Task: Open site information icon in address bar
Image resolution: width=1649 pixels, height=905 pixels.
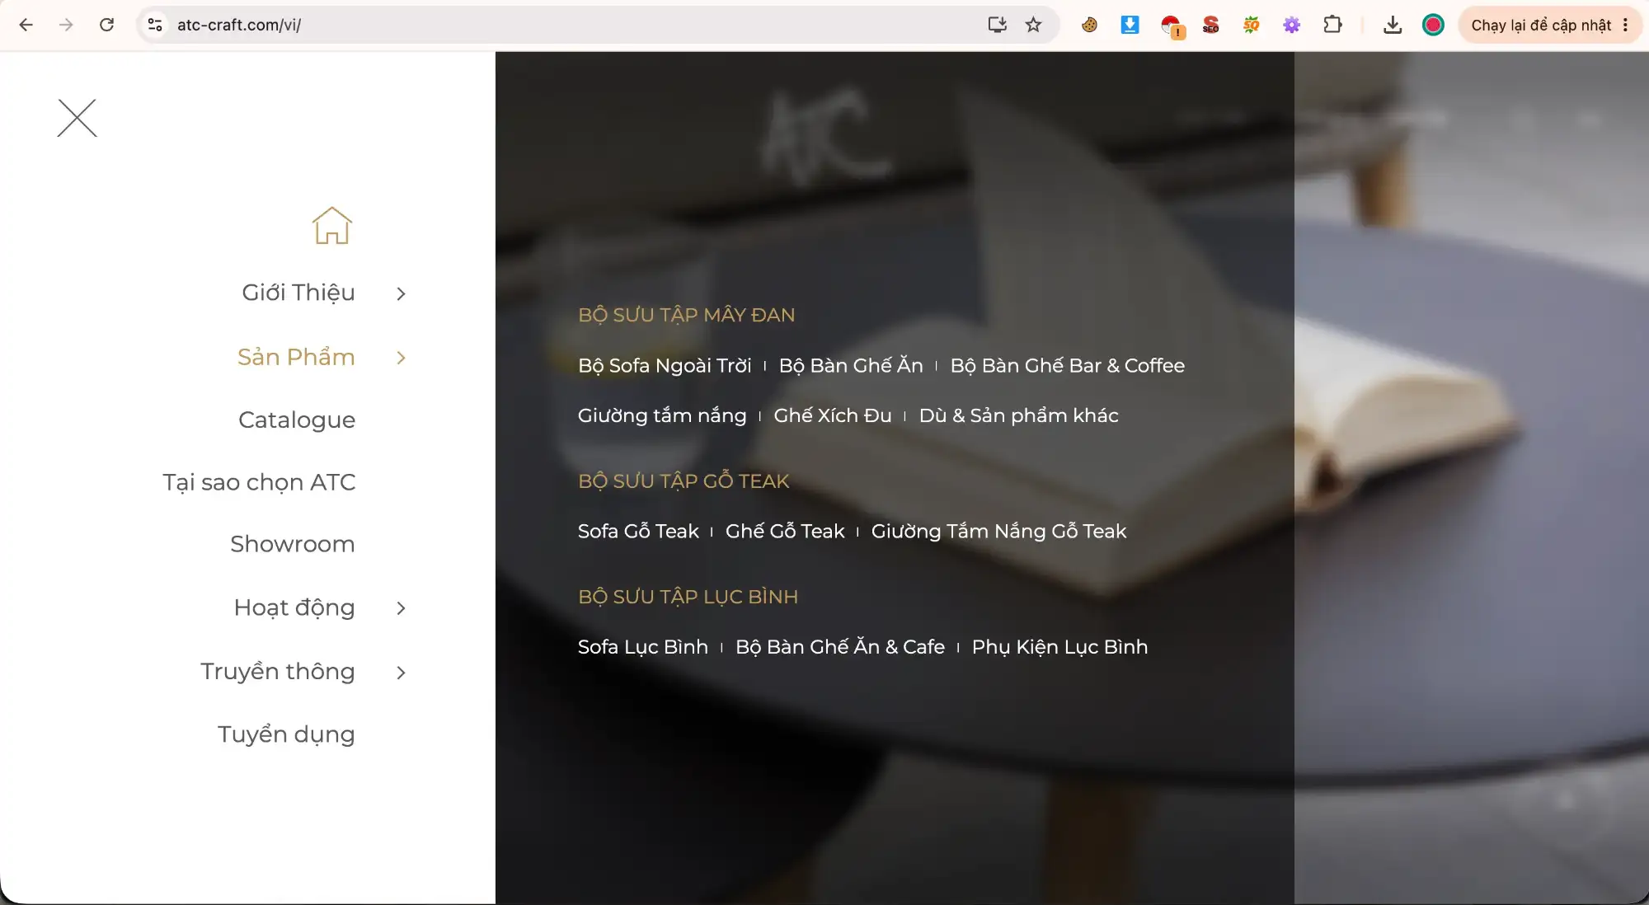Action: pos(155,25)
